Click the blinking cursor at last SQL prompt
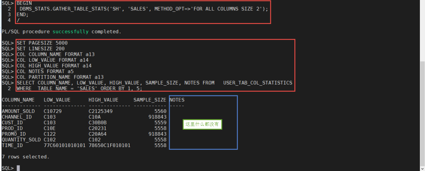Viewport: 425px width, 171px height. click(x=18, y=168)
